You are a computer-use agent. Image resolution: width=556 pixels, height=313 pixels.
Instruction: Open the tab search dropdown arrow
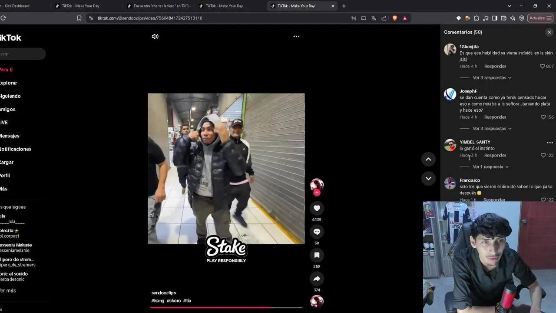pyautogui.click(x=509, y=6)
